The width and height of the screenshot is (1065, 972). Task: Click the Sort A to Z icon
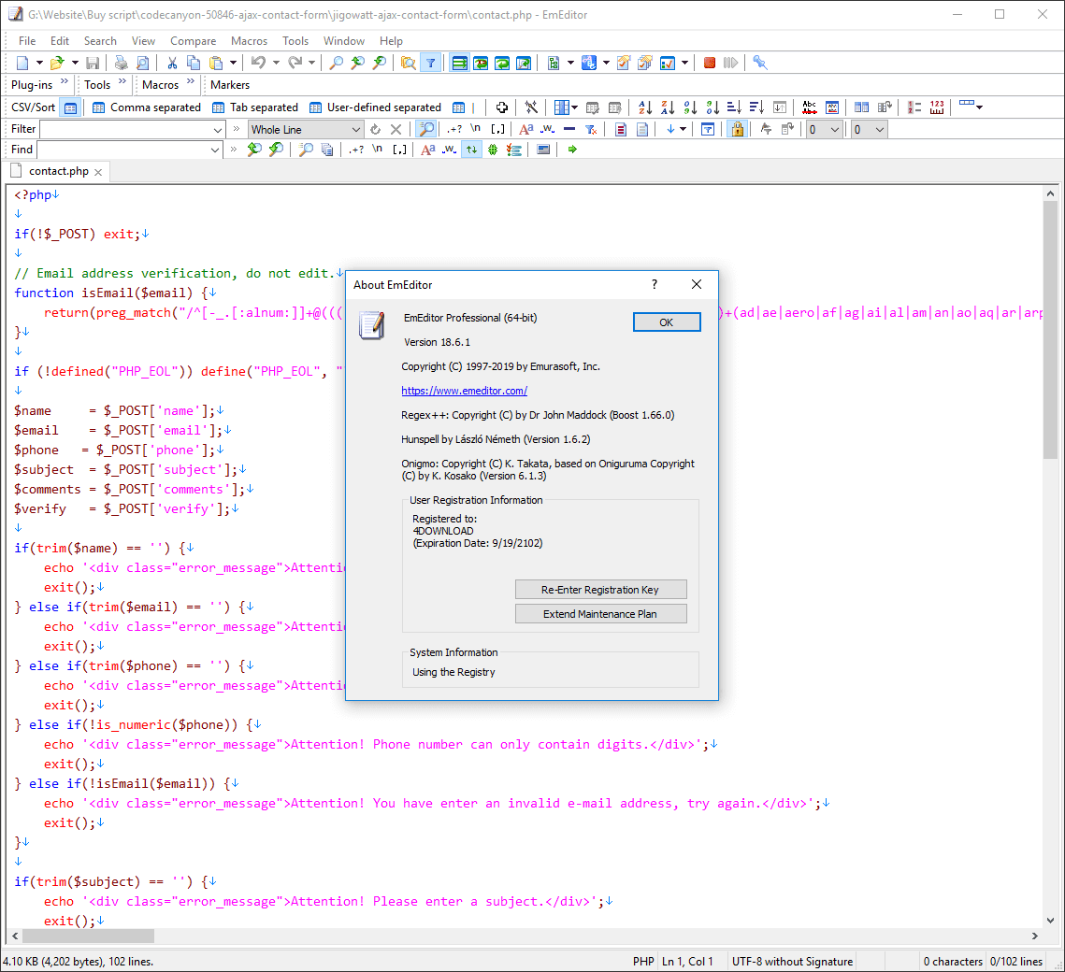645,107
